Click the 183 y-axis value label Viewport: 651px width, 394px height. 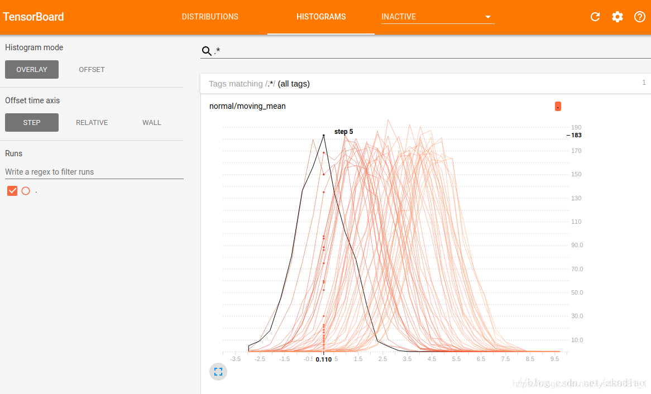pyautogui.click(x=576, y=136)
